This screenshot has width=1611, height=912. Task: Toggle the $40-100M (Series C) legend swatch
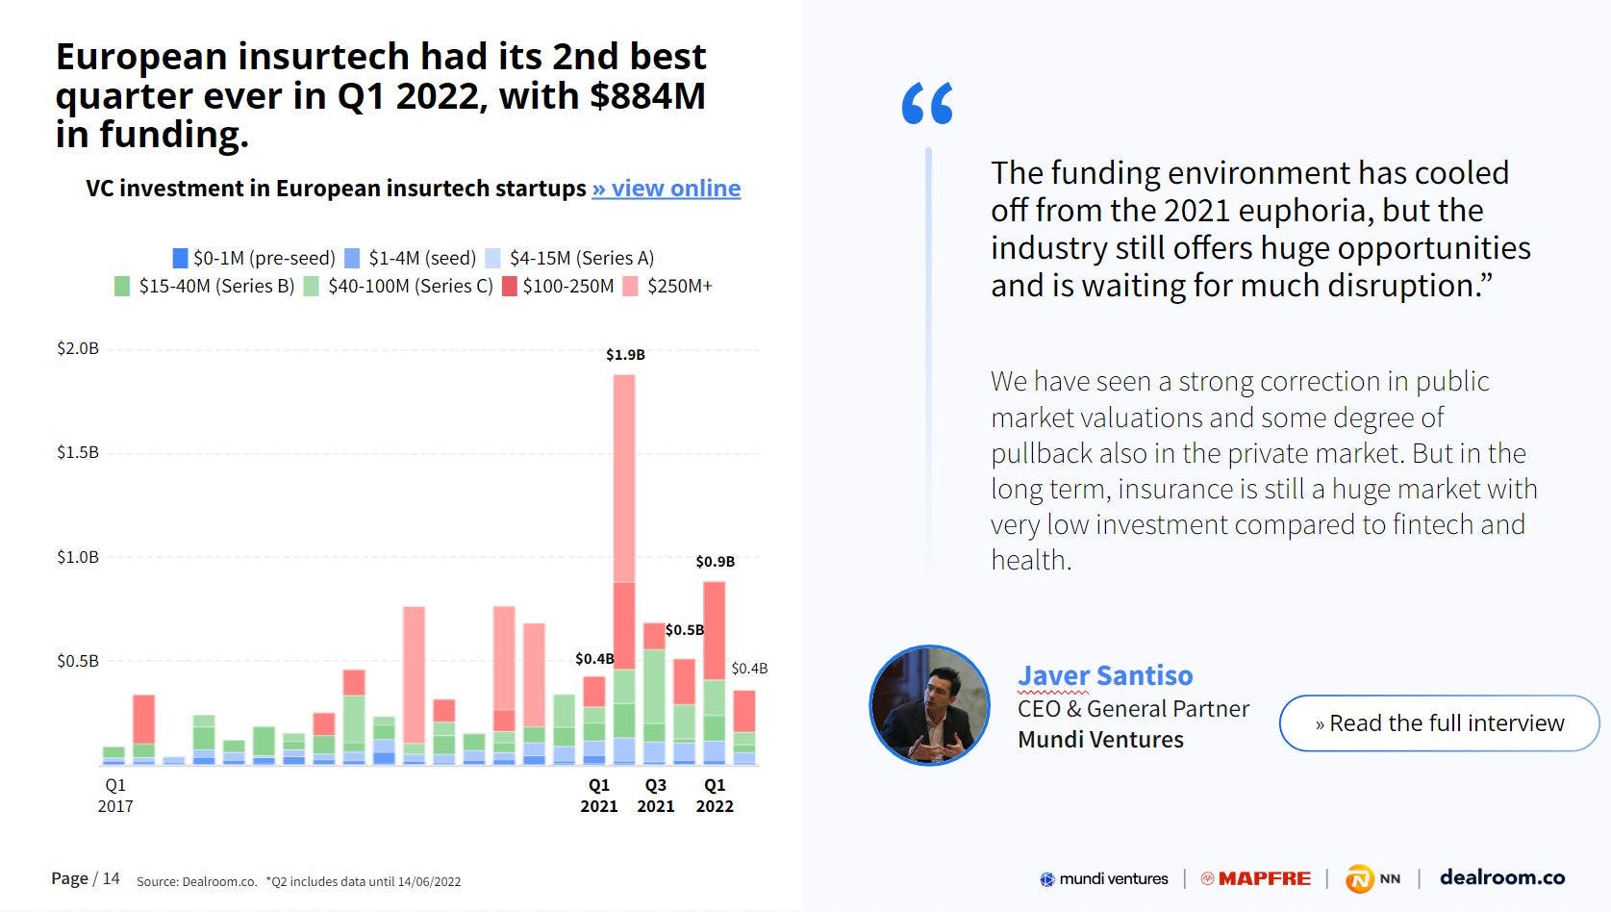[312, 286]
